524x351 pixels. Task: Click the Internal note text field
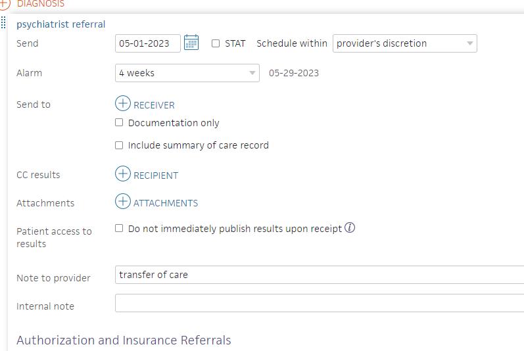[320, 303]
